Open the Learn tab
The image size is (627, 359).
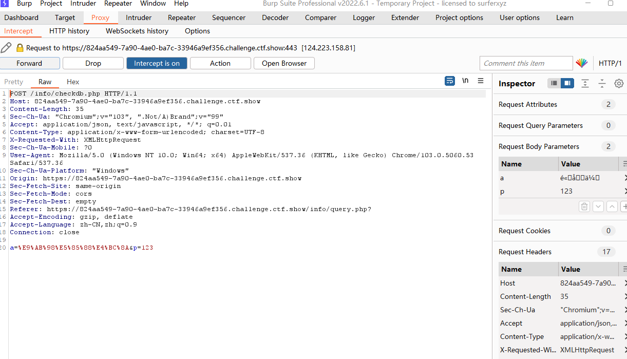pyautogui.click(x=565, y=17)
